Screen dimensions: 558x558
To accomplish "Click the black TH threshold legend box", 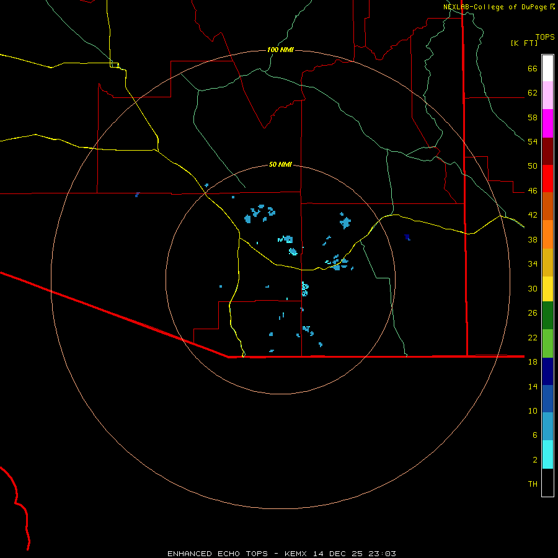I will pos(547,482).
